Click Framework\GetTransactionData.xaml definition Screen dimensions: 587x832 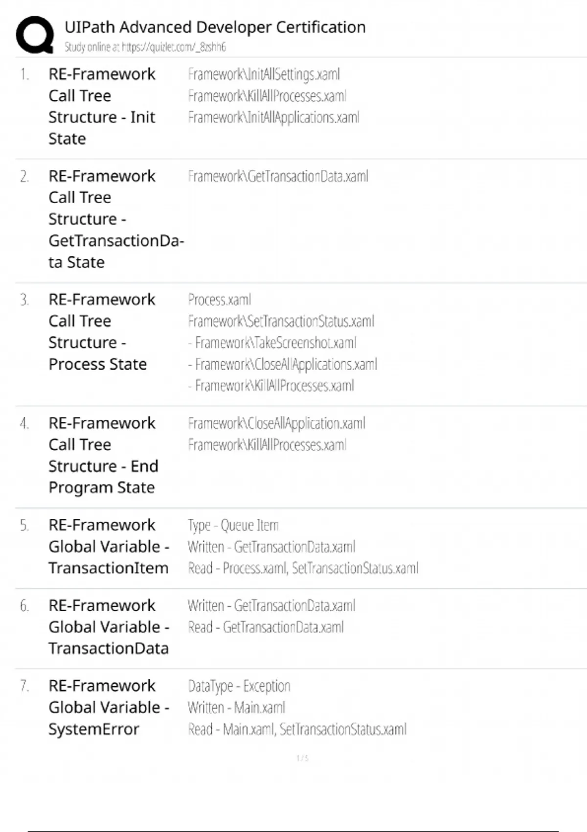click(x=278, y=176)
